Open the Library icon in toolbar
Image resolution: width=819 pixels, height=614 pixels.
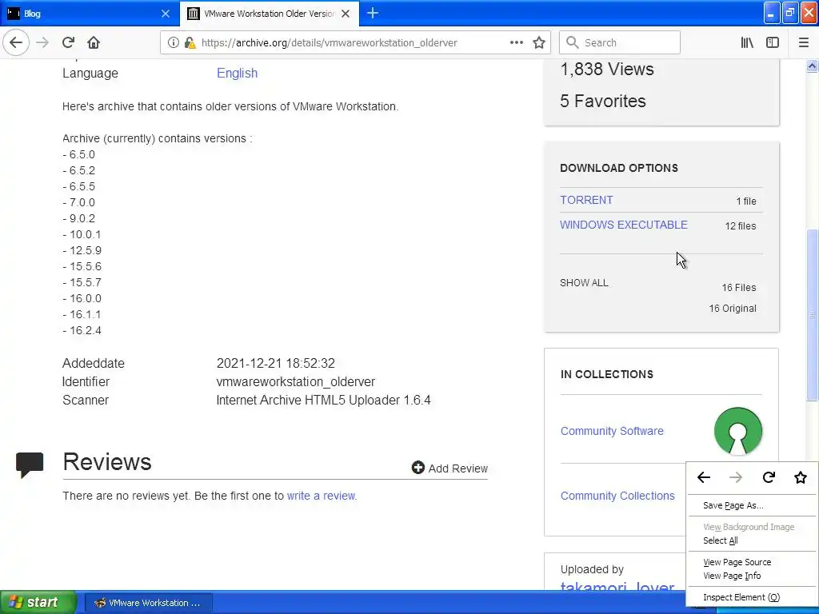[x=747, y=42]
